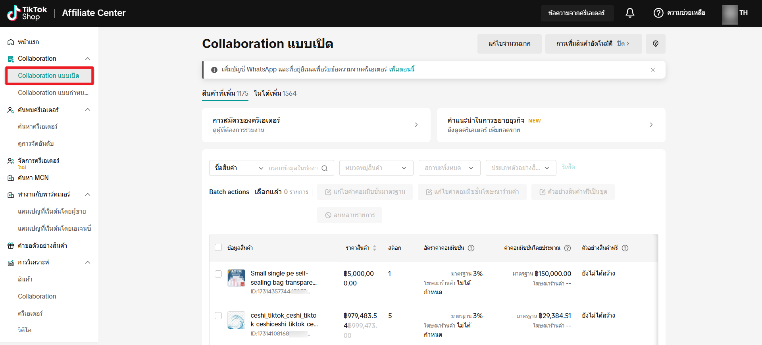762x345 pixels.
Task: Open Collaboration แบบเปิด in sidebar
Action: (x=48, y=75)
